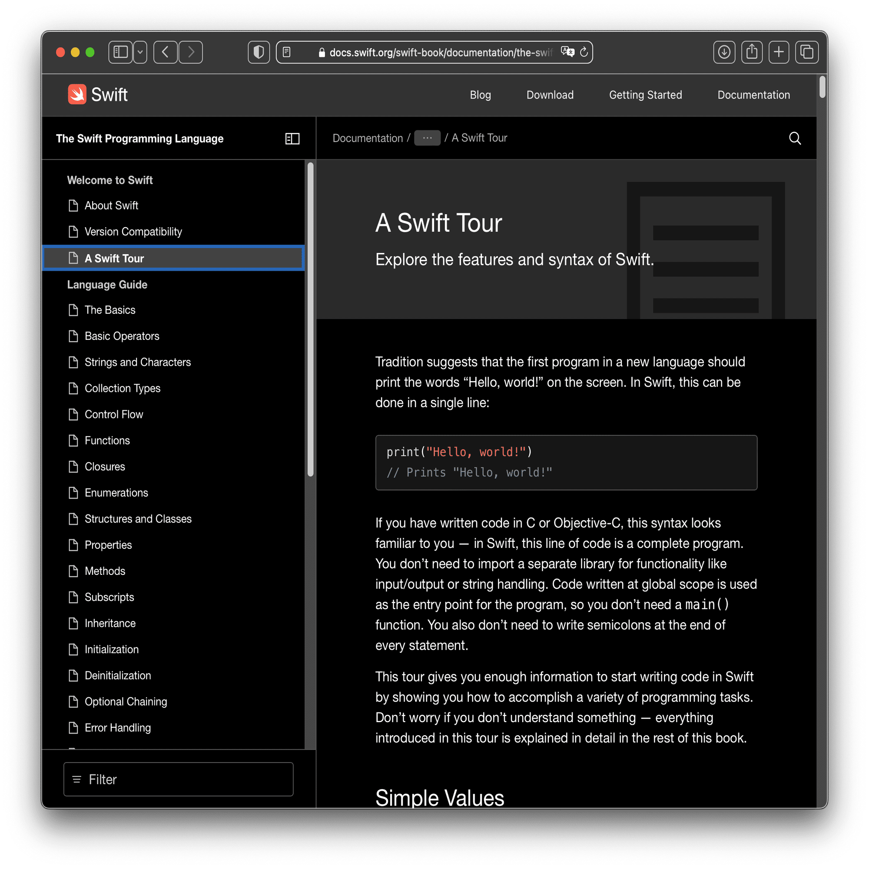Toggle Reader view in address bar
Viewport: 869px width, 869px height.
click(287, 53)
